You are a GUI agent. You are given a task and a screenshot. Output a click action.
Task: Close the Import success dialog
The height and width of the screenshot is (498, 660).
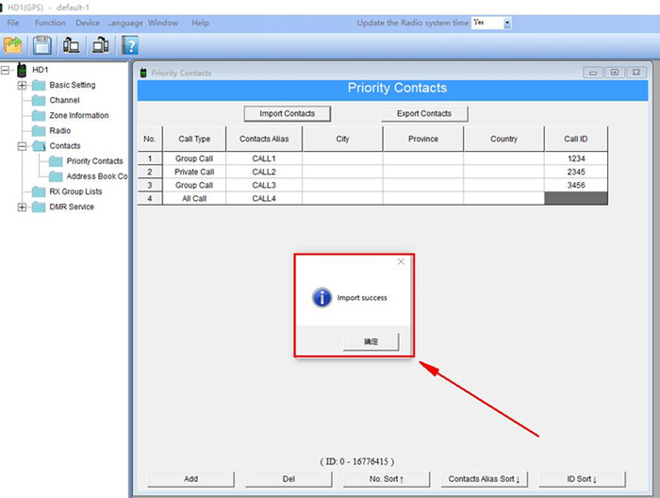pyautogui.click(x=401, y=262)
